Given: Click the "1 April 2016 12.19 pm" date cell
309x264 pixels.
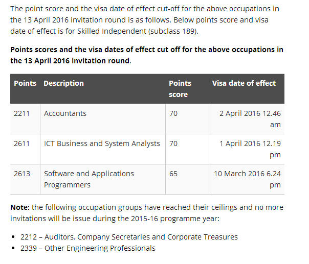Looking at the screenshot, I should click(x=250, y=149).
